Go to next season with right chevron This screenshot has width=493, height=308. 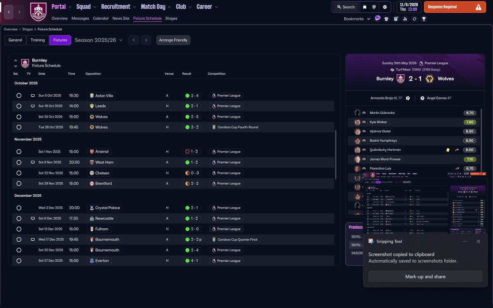click(x=146, y=40)
